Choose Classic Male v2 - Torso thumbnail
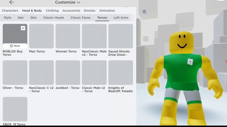 click(94, 73)
